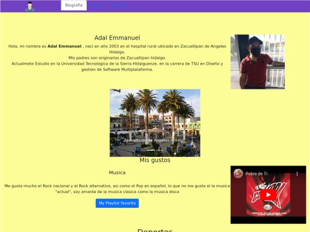The image size is (310, 232).
Task: Open the Biografia tab
Action: tap(73, 5)
